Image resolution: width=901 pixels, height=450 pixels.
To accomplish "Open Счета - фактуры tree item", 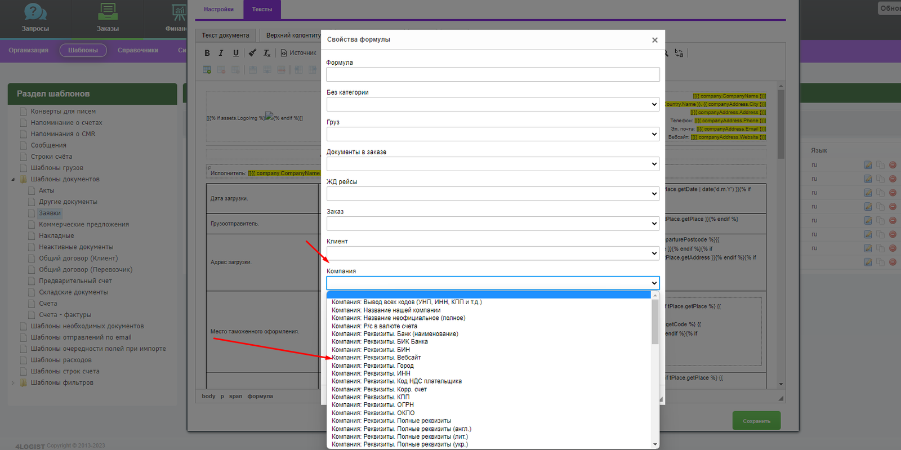I will pos(65,315).
